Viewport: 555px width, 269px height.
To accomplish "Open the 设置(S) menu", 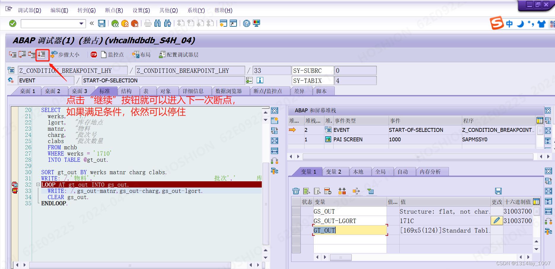I will [141, 10].
